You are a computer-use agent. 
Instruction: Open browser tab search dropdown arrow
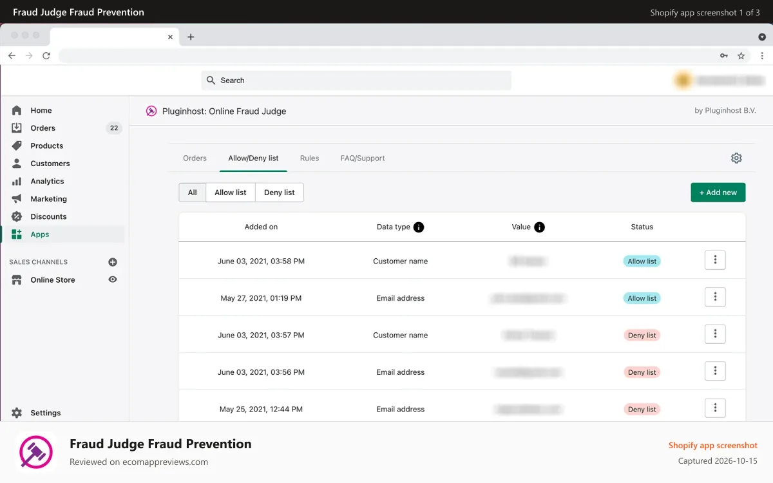pyautogui.click(x=762, y=37)
